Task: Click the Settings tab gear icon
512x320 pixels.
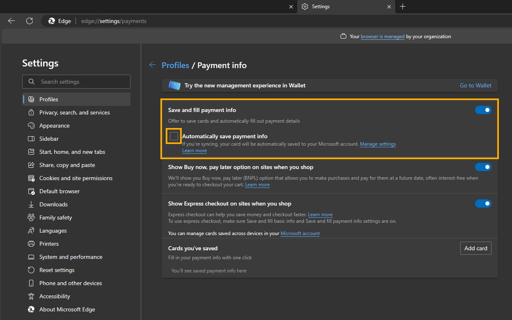Action: tap(305, 7)
